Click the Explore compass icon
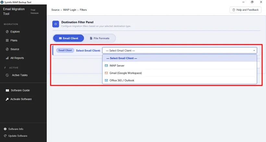 coord(7,32)
